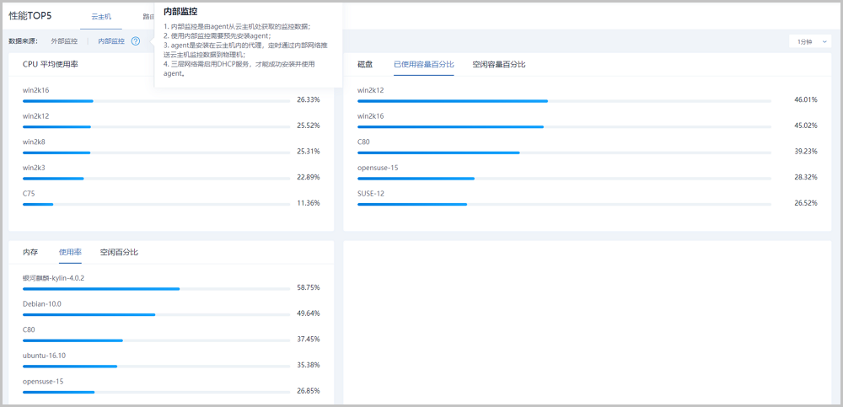The width and height of the screenshot is (843, 407).
Task: Show memory 使用率 tab
Action: point(70,252)
